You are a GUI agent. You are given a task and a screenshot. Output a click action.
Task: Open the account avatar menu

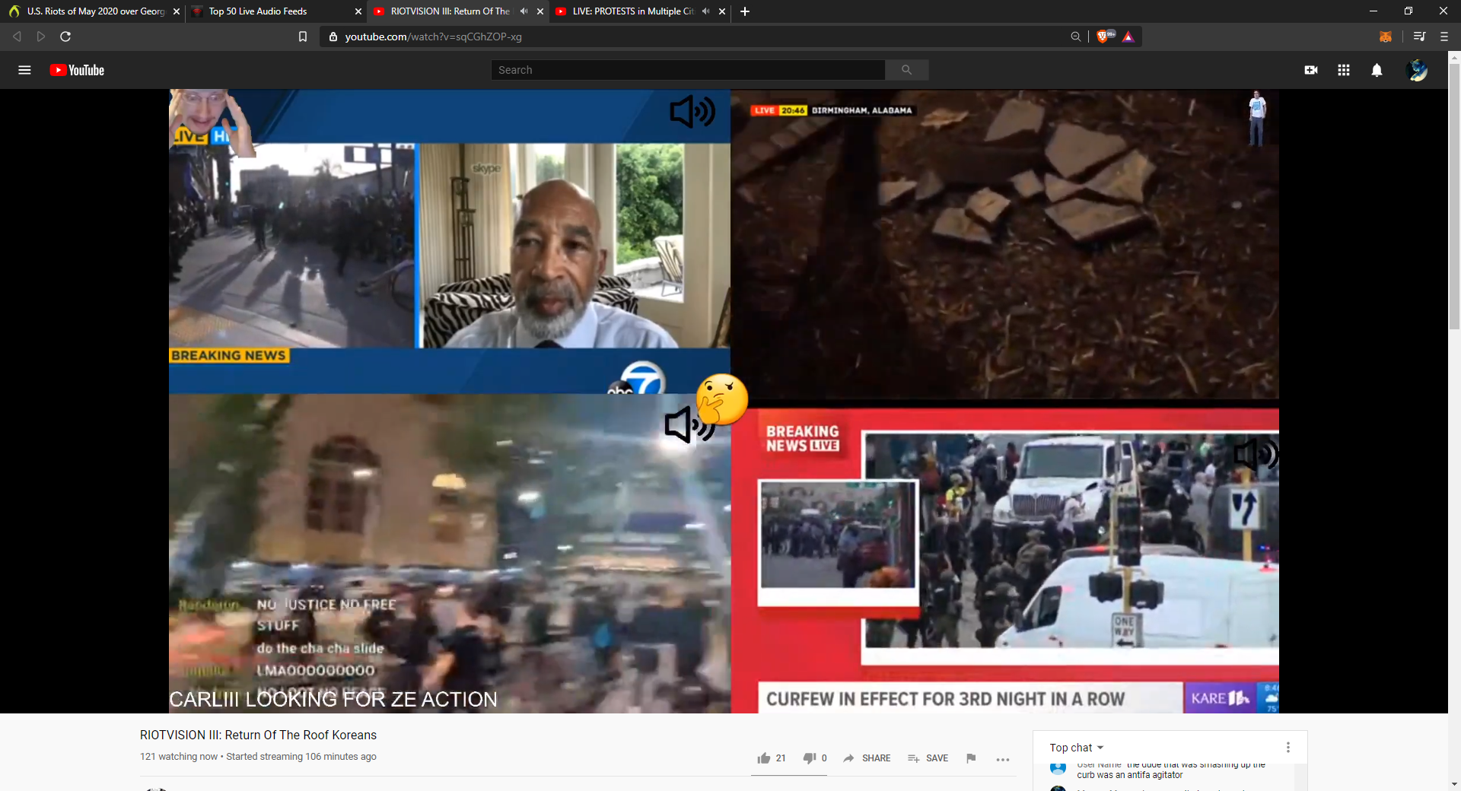click(x=1417, y=70)
